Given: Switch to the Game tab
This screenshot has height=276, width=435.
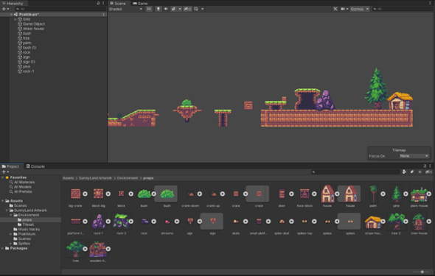Looking at the screenshot, I should [140, 4].
